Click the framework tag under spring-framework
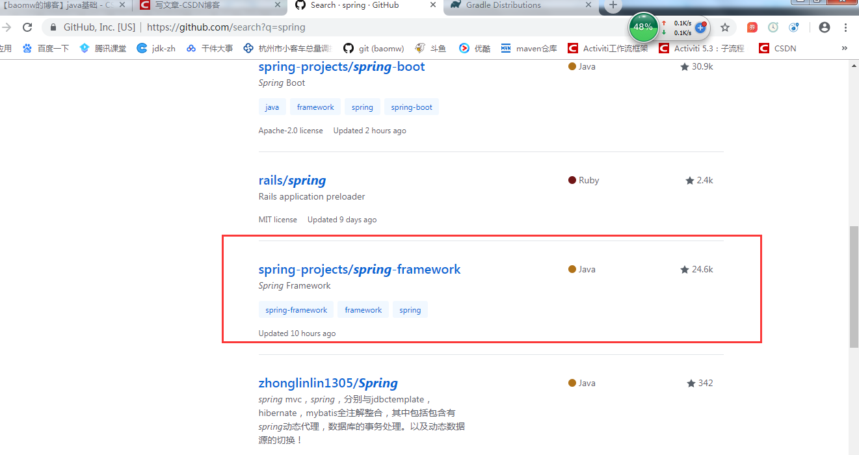 click(363, 310)
